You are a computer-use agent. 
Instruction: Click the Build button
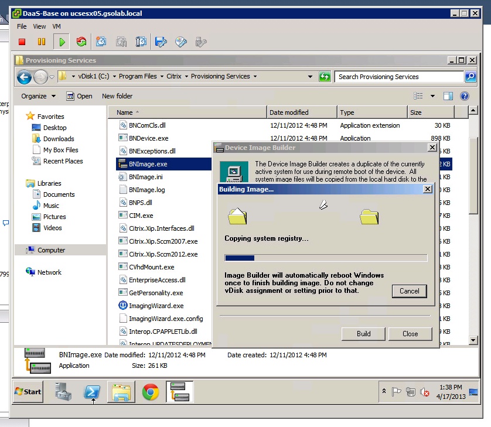[x=363, y=334]
